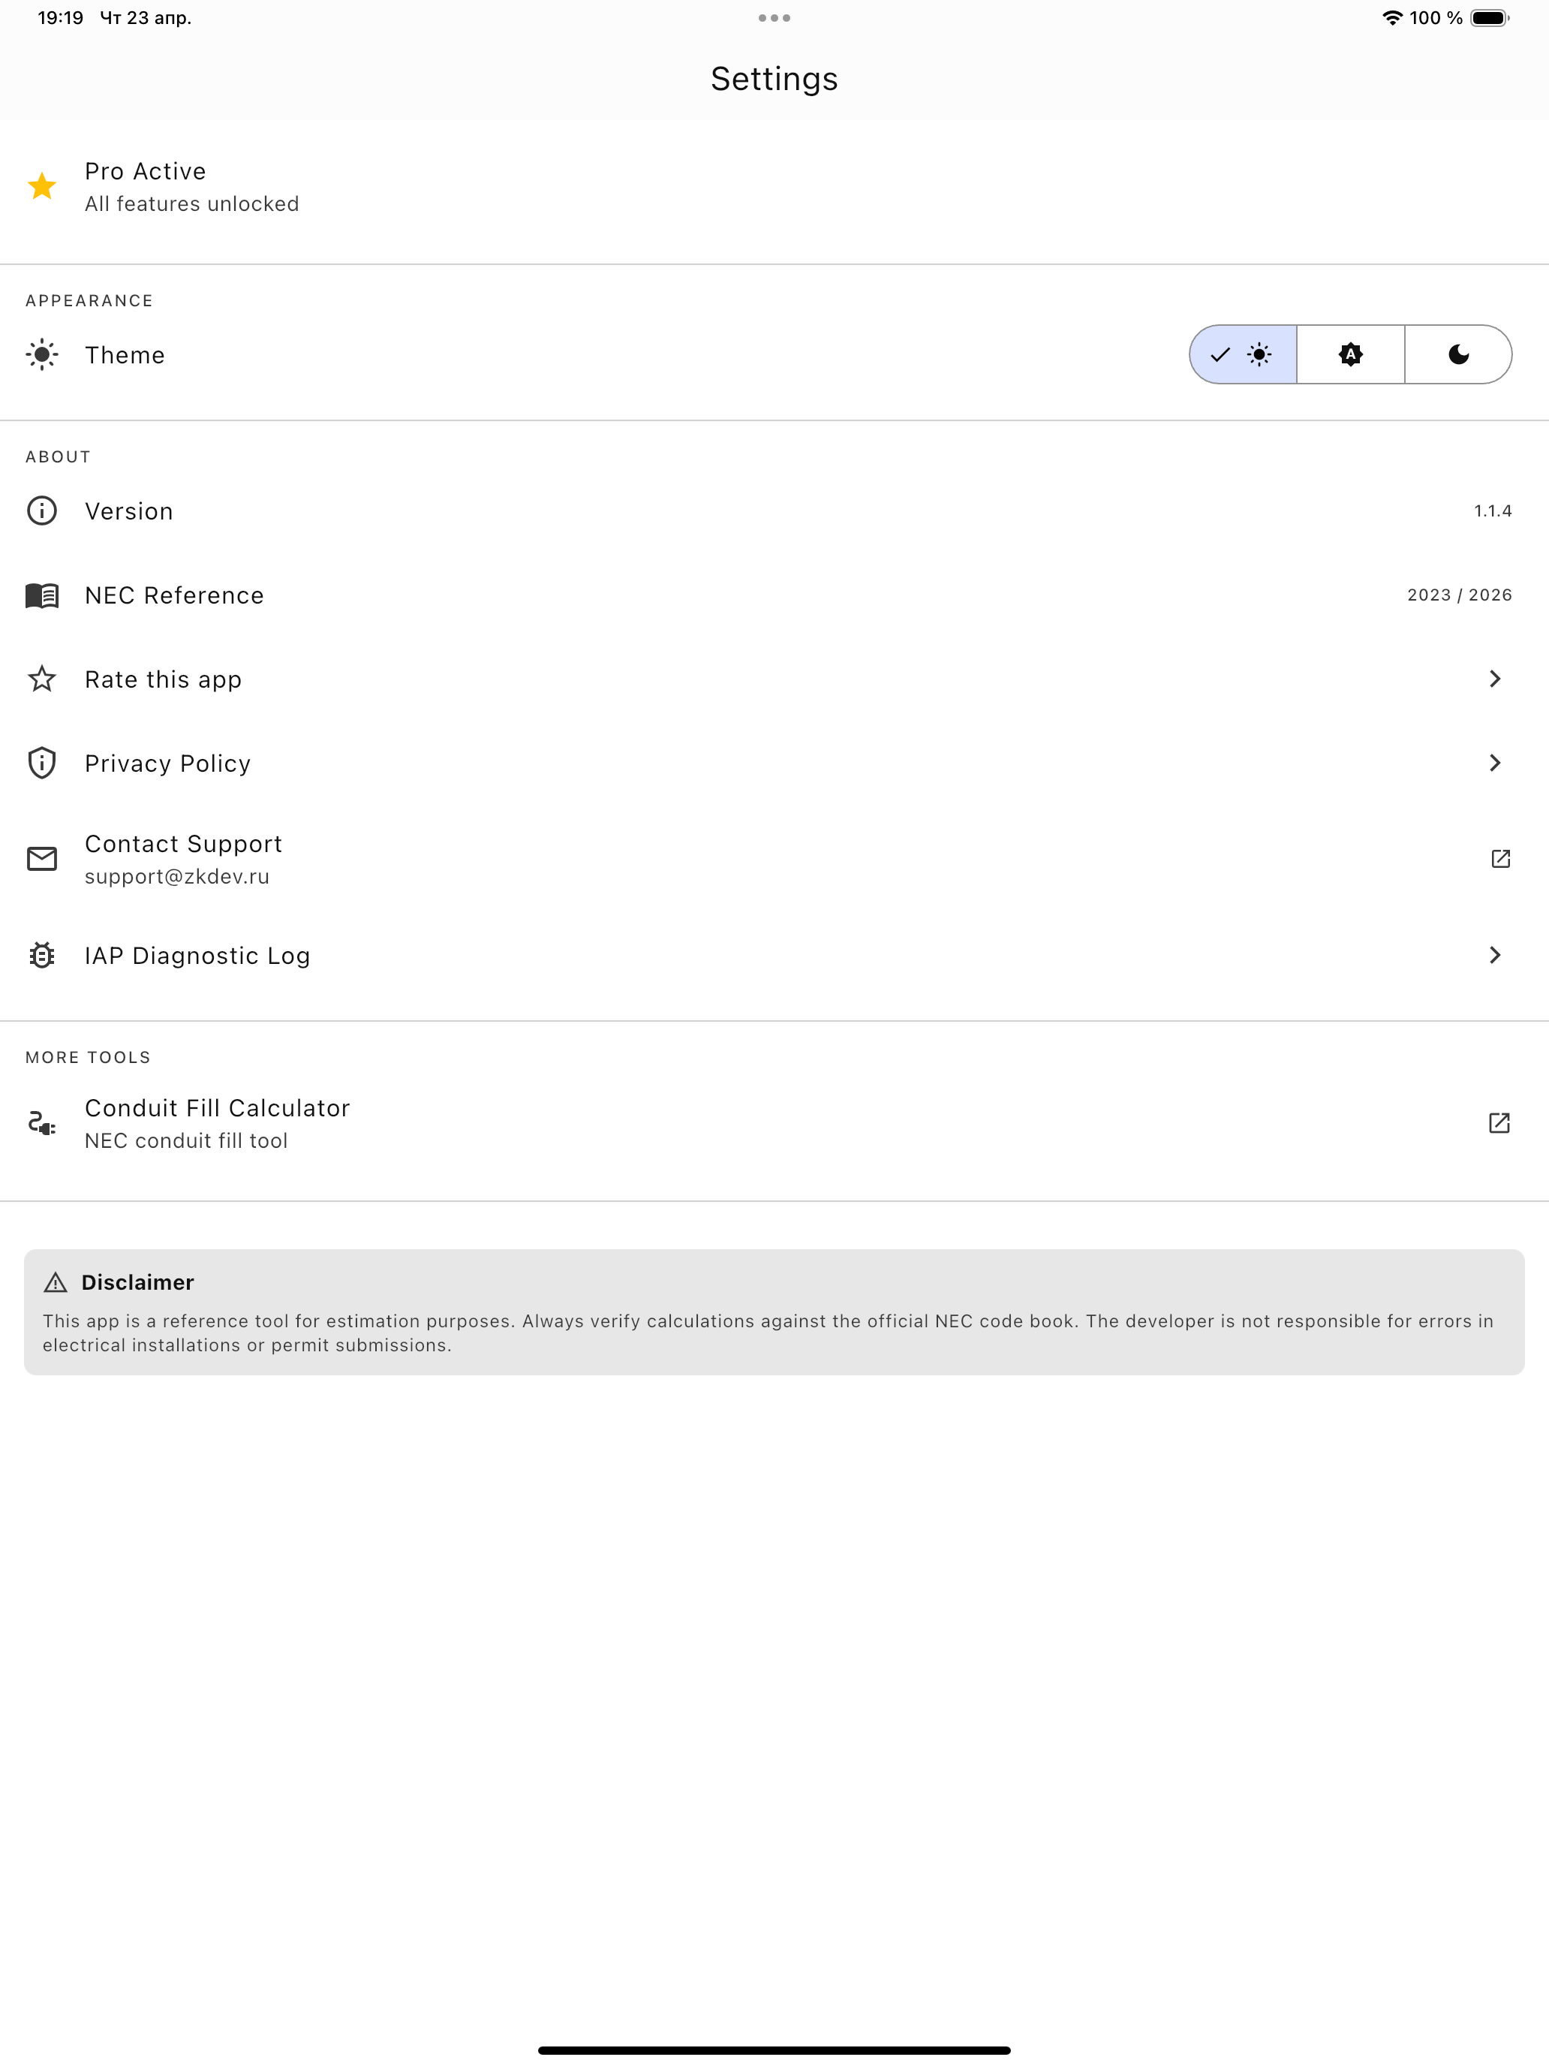Click the Theme label

[x=125, y=355]
